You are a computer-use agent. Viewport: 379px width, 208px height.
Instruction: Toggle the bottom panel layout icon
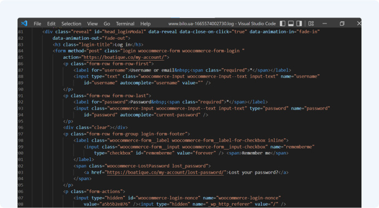click(291, 23)
